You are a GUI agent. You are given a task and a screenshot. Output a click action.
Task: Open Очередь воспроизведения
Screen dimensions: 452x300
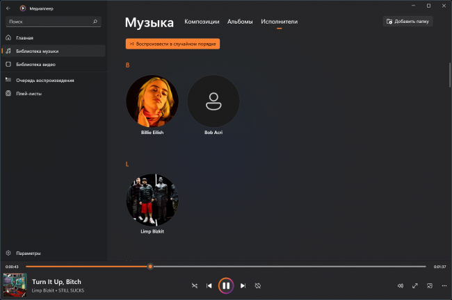(x=54, y=80)
